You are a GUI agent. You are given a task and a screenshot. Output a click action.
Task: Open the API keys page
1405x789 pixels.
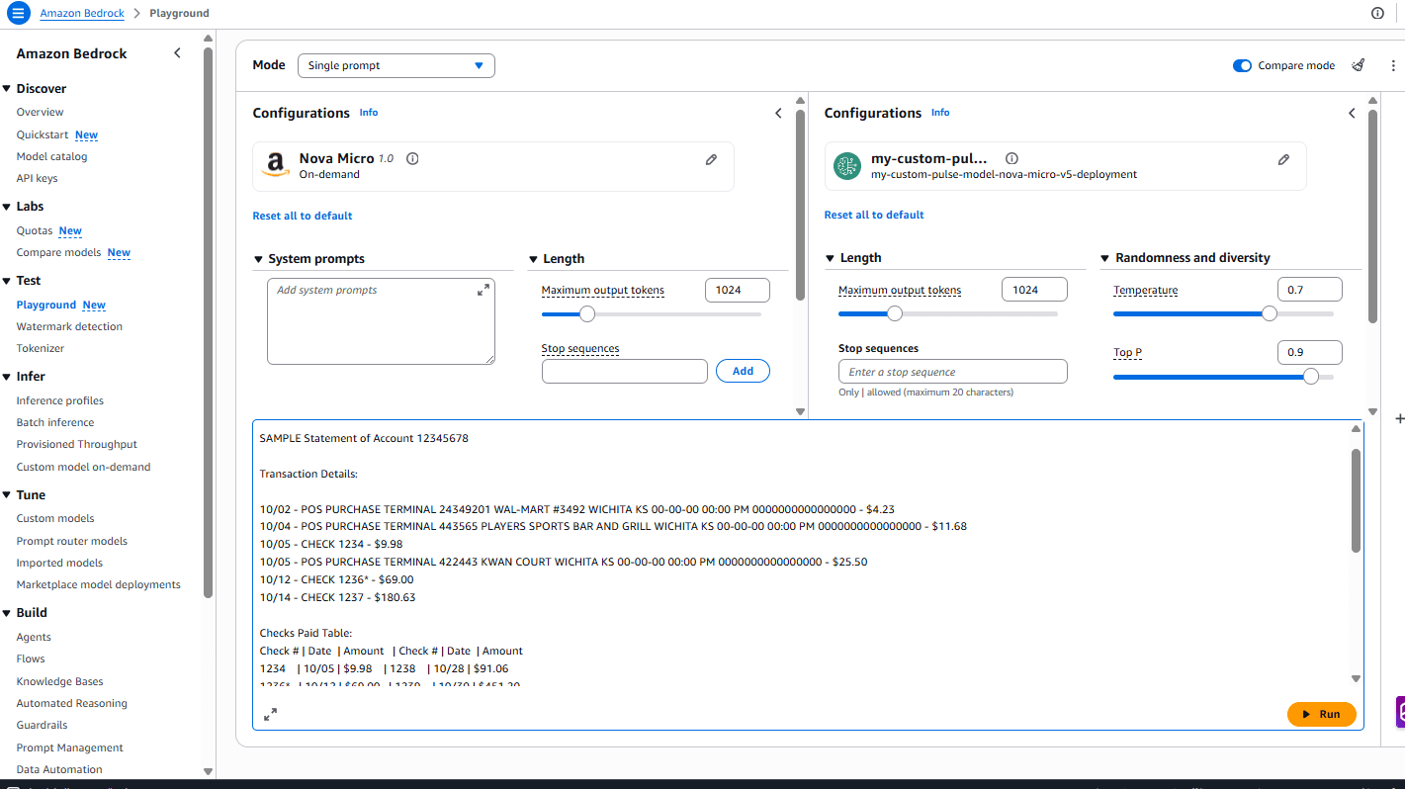37,178
